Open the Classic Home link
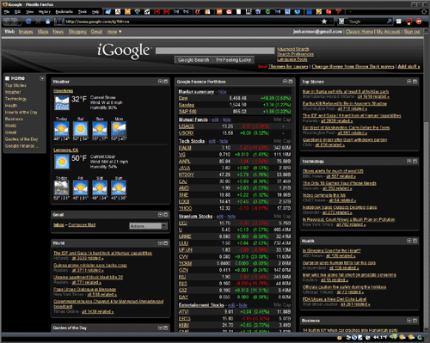Image resolution: width=430 pixels, height=343 pixels. [359, 32]
